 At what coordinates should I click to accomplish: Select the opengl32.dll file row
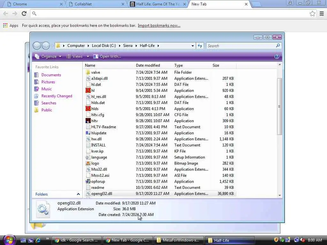[x=160, y=194]
